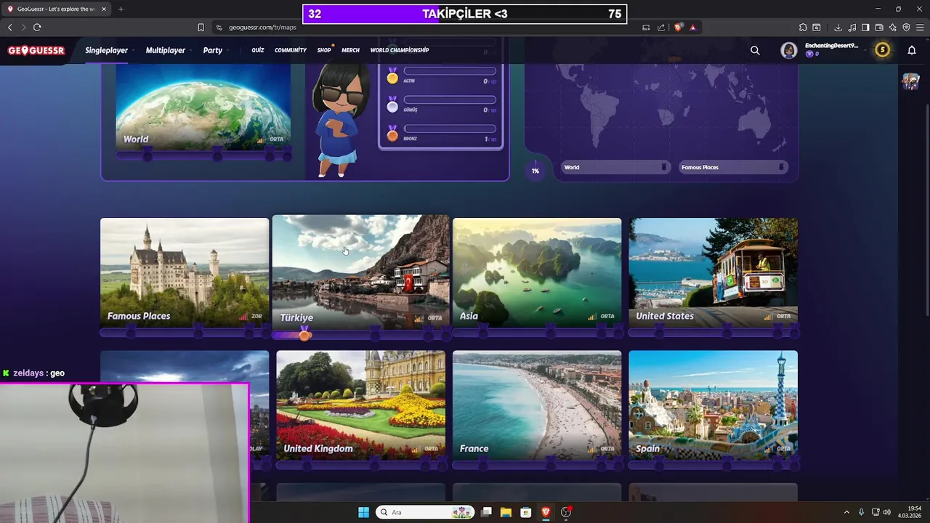Open Microsoft Store from the taskbar
The image size is (930, 523).
coord(525,512)
